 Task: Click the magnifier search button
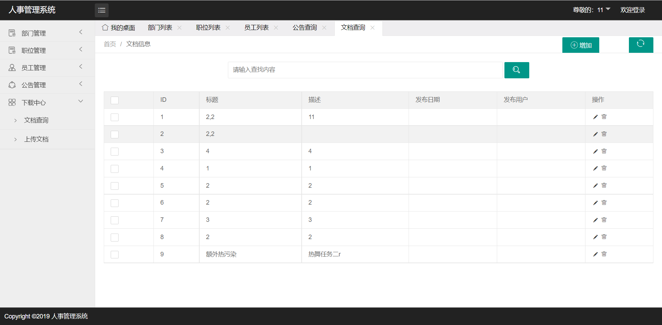516,70
